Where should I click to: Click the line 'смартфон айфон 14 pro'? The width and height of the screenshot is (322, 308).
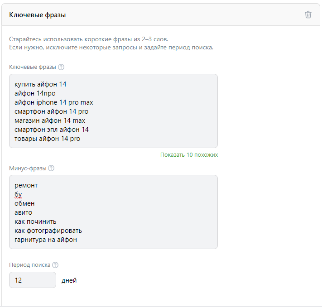click(x=51, y=111)
